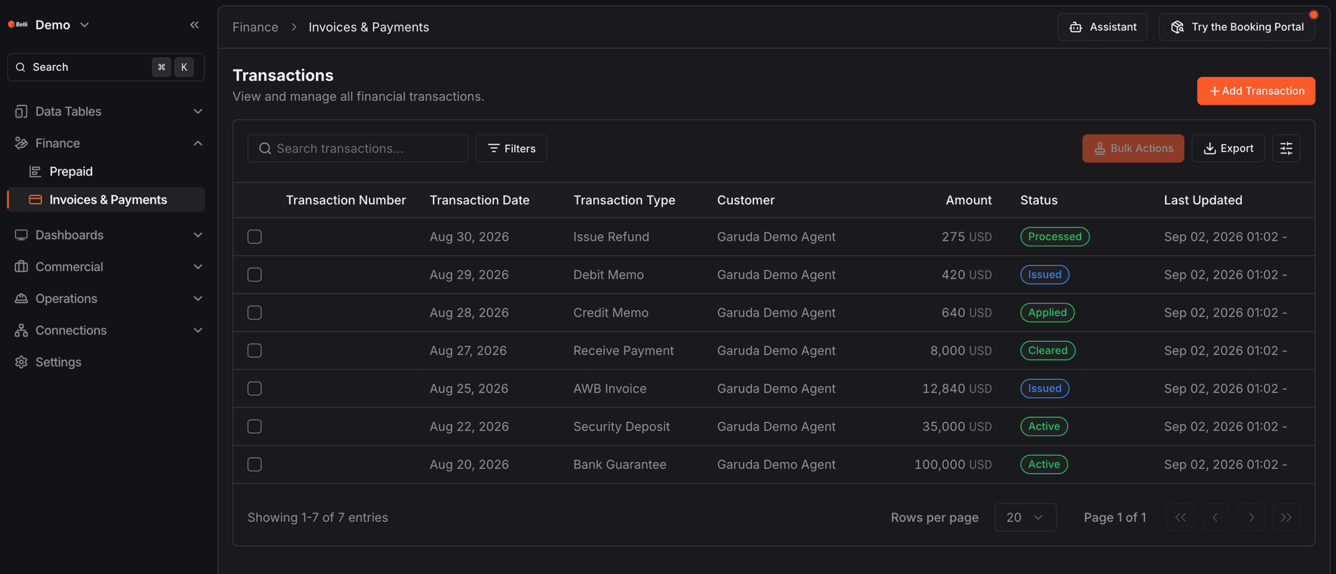Select the Bank Guarantee row checkbox
1336x574 pixels.
pos(255,465)
